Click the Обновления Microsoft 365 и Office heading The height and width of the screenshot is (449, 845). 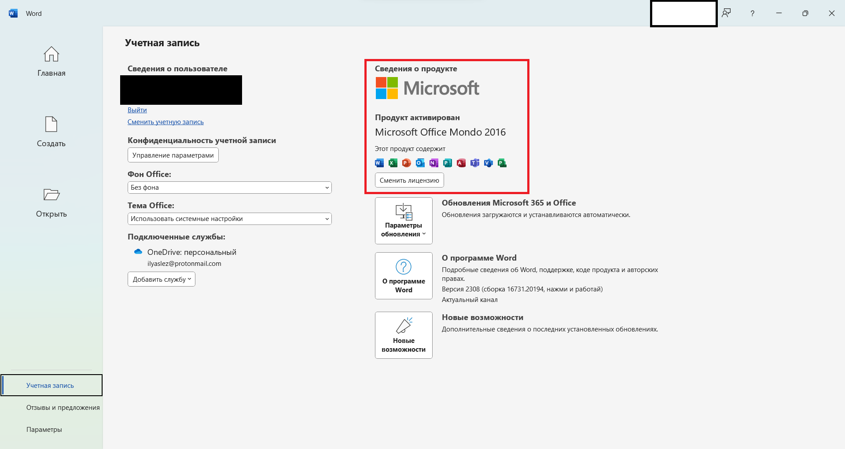click(x=509, y=203)
